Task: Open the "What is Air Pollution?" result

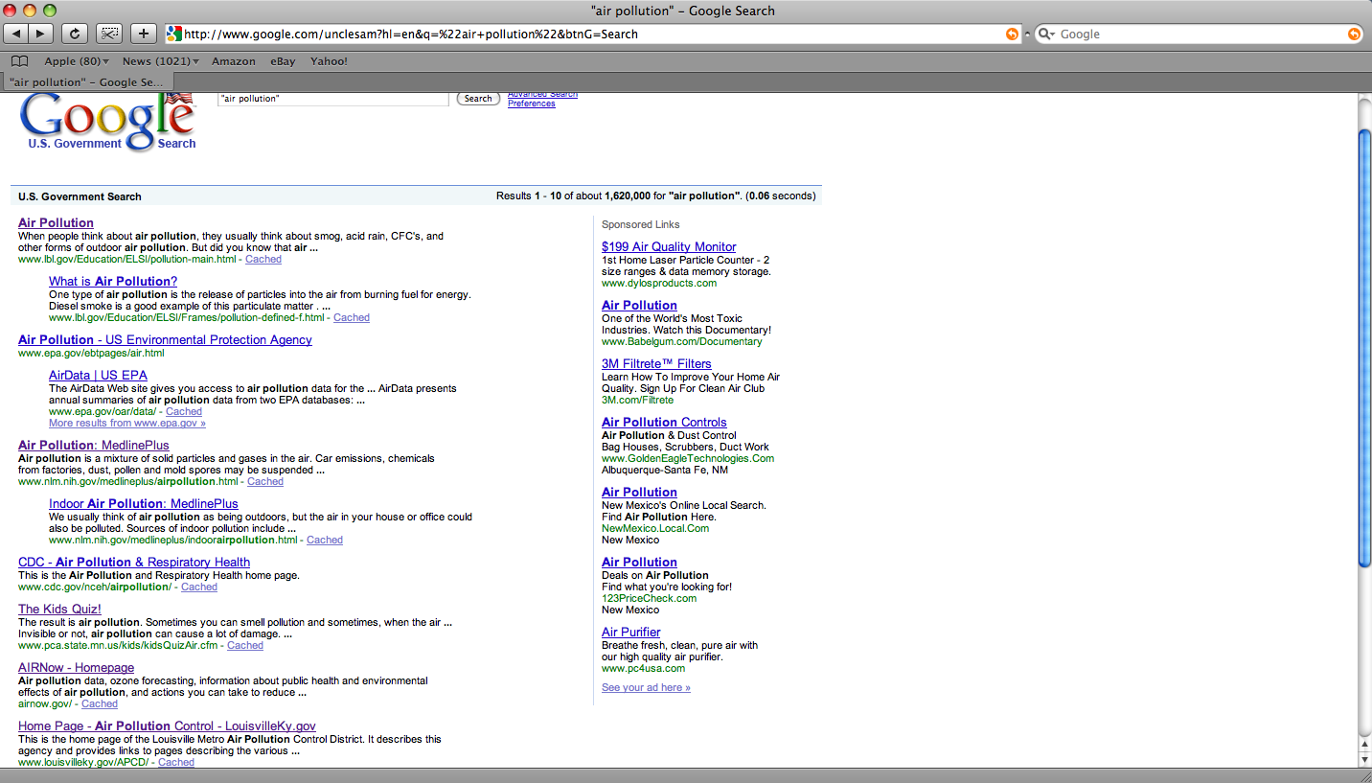Action: [113, 281]
